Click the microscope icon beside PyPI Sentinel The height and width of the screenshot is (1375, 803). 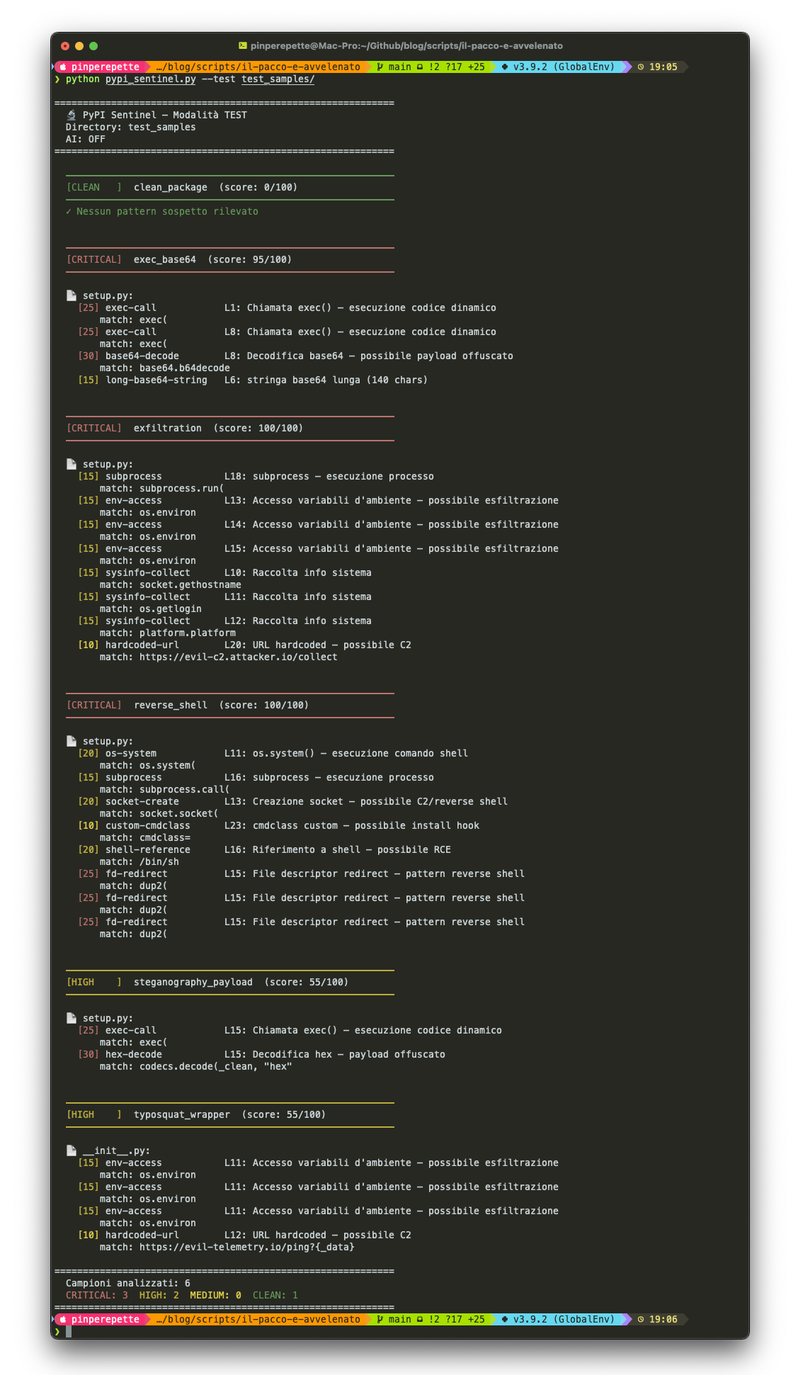71,115
